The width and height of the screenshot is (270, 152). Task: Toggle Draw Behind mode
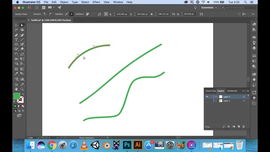(x=19, y=111)
